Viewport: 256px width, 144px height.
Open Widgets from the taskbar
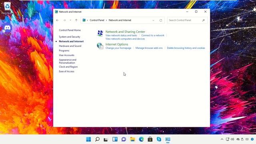(115, 139)
